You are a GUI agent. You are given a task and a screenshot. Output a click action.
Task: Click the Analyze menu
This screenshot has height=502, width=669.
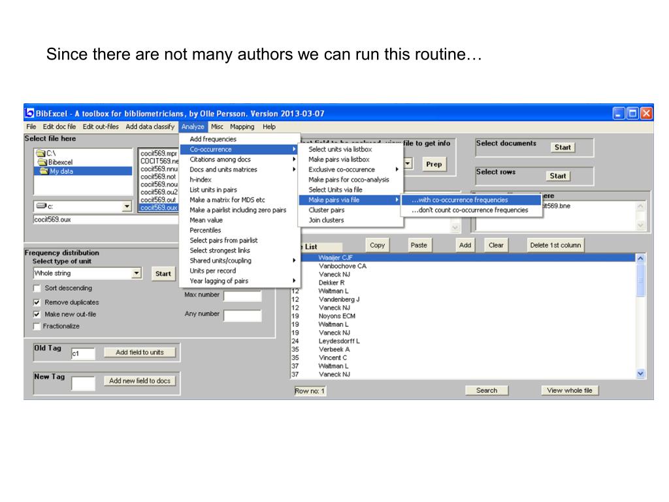[x=193, y=127]
